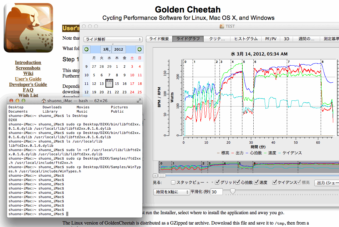Switch to the PF/PV tab

point(271,39)
